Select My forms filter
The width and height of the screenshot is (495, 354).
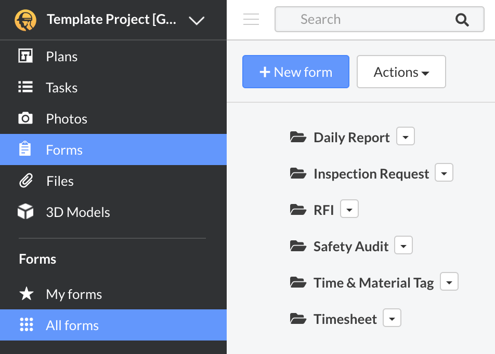click(x=74, y=294)
